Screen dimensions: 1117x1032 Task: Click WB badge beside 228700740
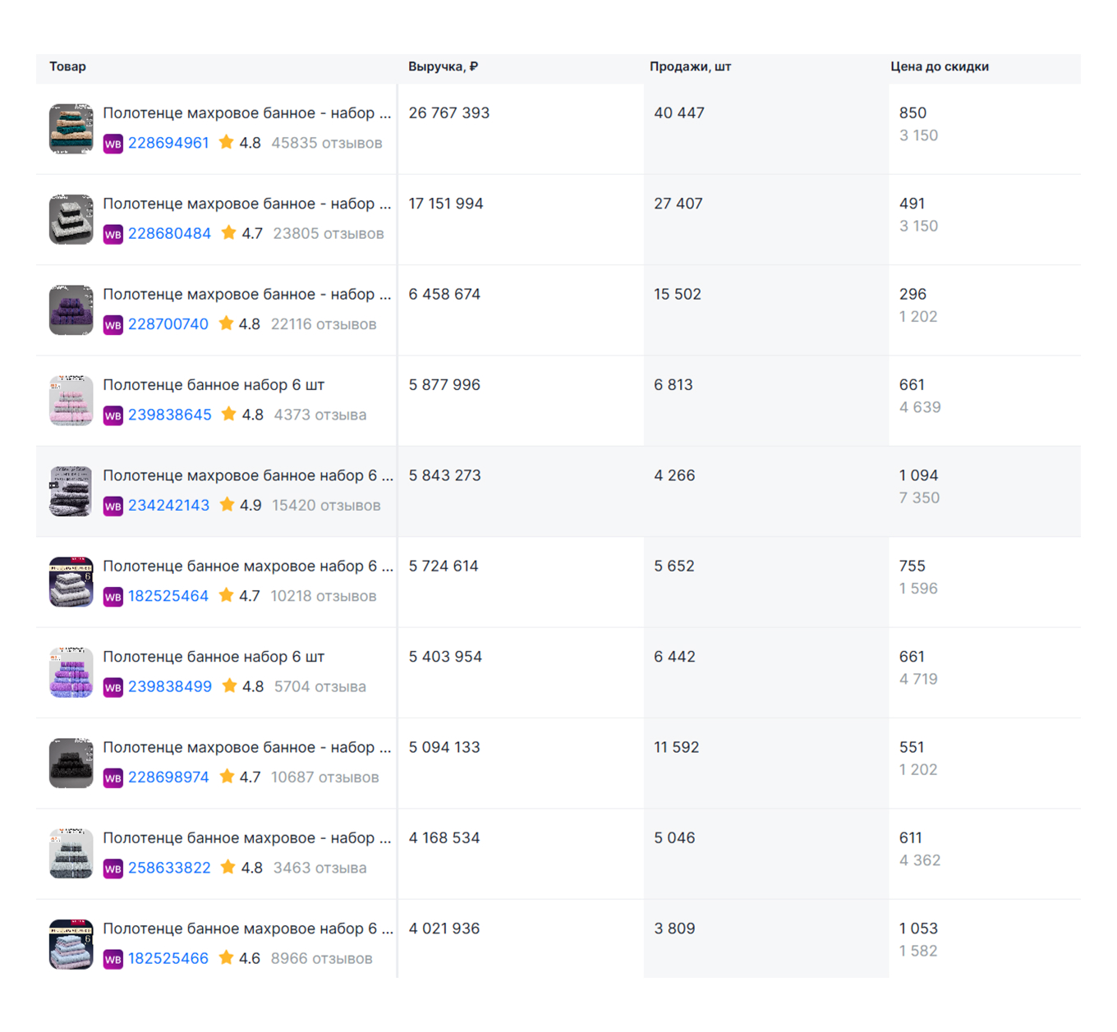coord(113,325)
